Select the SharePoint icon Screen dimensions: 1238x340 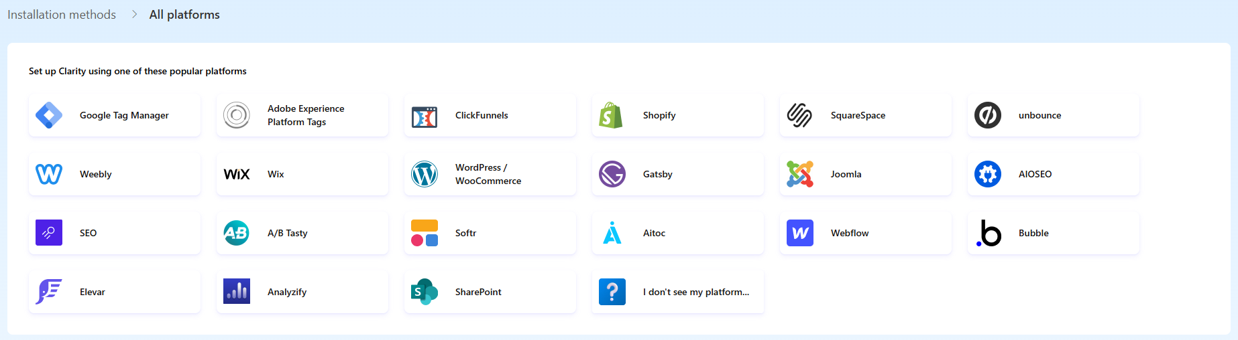(425, 292)
